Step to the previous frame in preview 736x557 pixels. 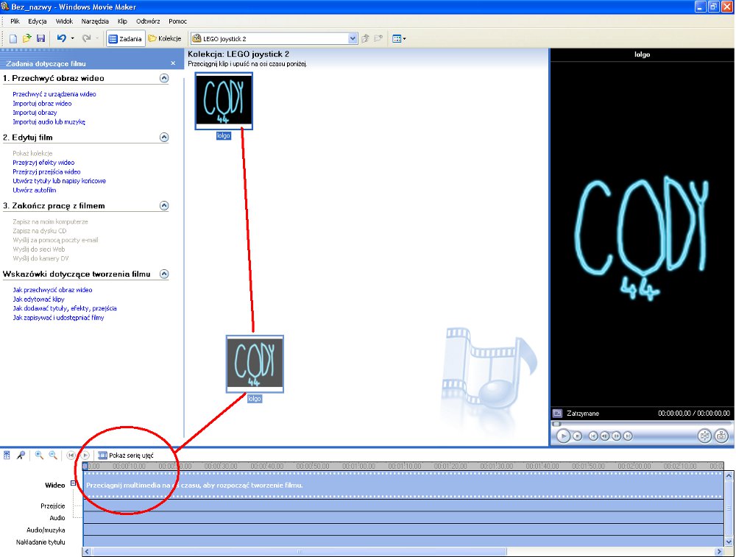click(605, 436)
